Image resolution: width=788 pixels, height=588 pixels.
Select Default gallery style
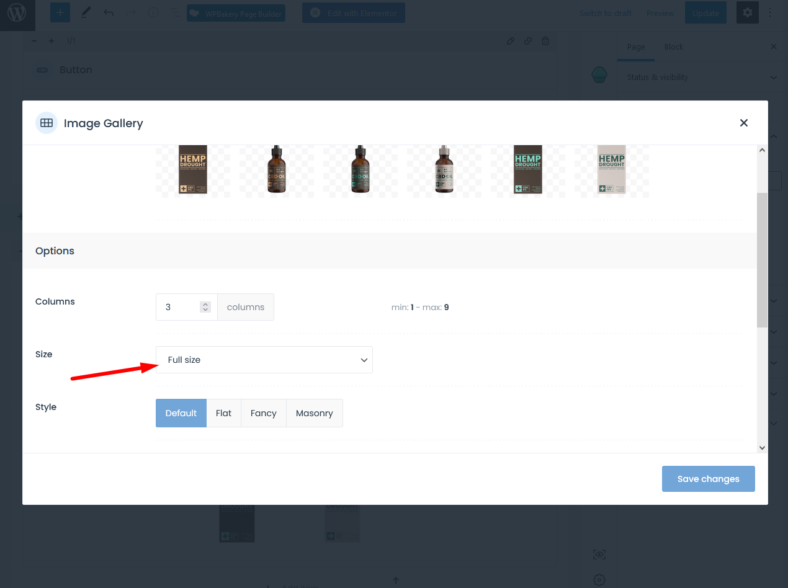pos(181,413)
